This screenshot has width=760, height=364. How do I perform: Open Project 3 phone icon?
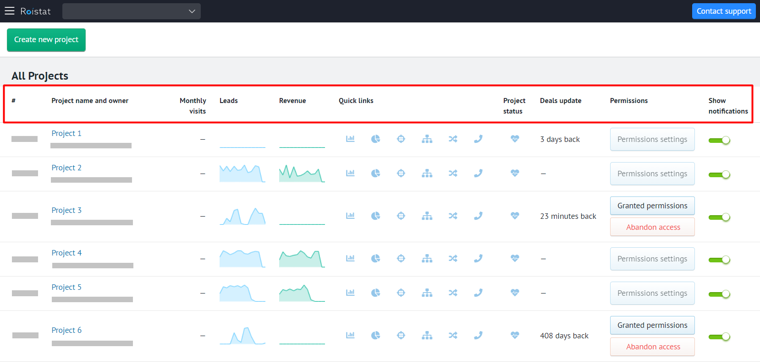tap(478, 216)
